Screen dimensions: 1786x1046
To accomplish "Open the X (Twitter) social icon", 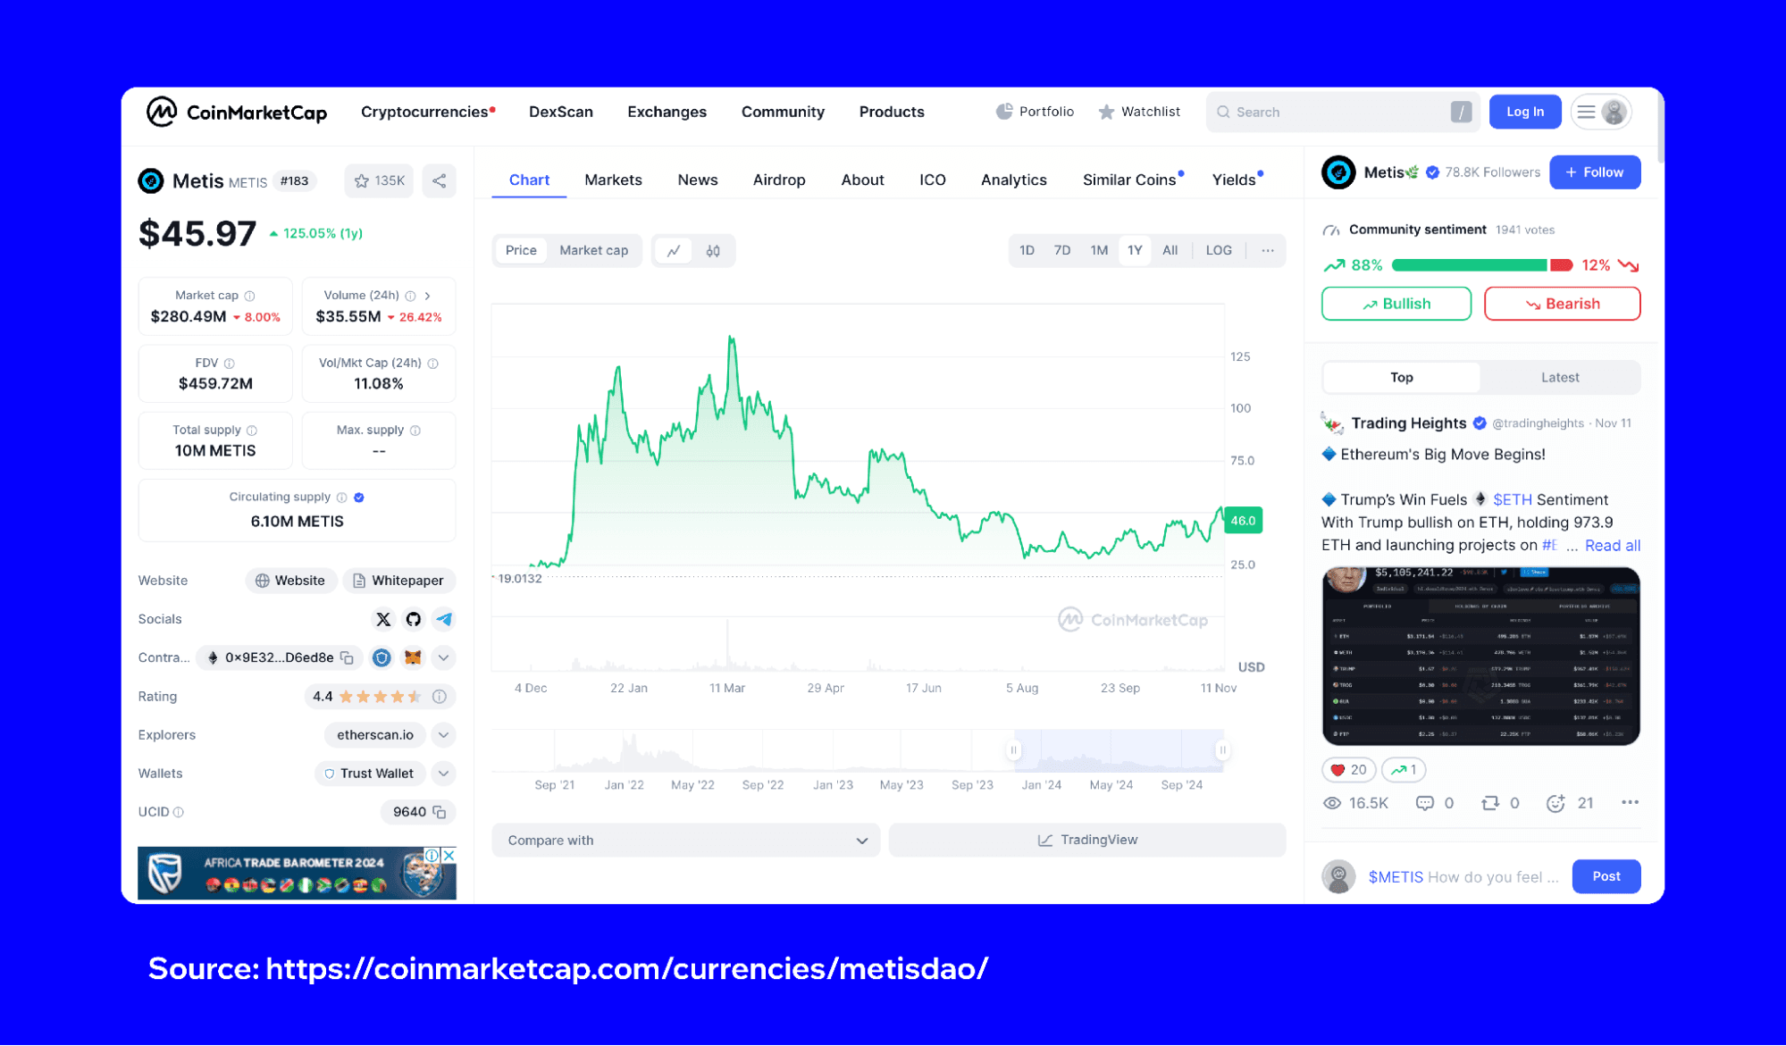I will pos(383,619).
